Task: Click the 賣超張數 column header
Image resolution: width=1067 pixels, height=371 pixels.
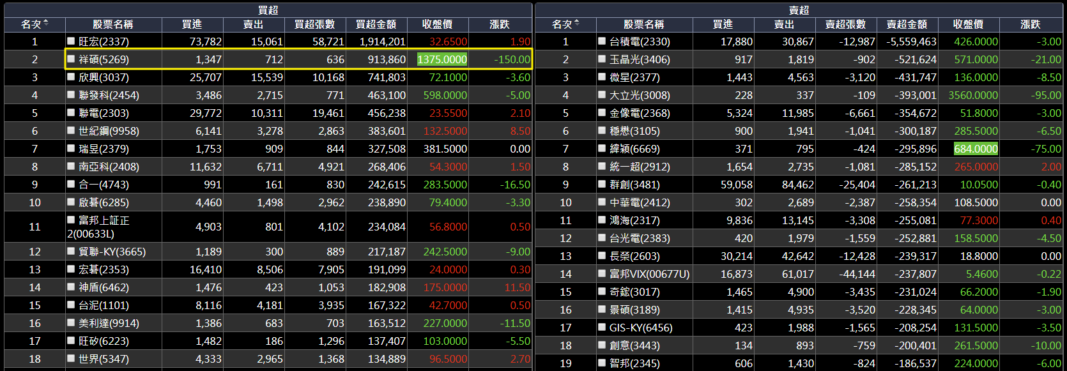Action: [x=845, y=24]
